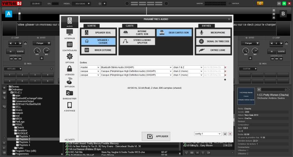Open the chan 1 & 2 channel dropdown

pos(188,67)
